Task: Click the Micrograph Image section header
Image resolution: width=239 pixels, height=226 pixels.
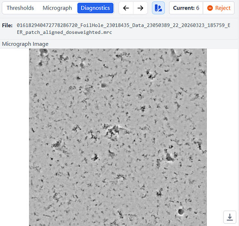Action: pos(25,44)
